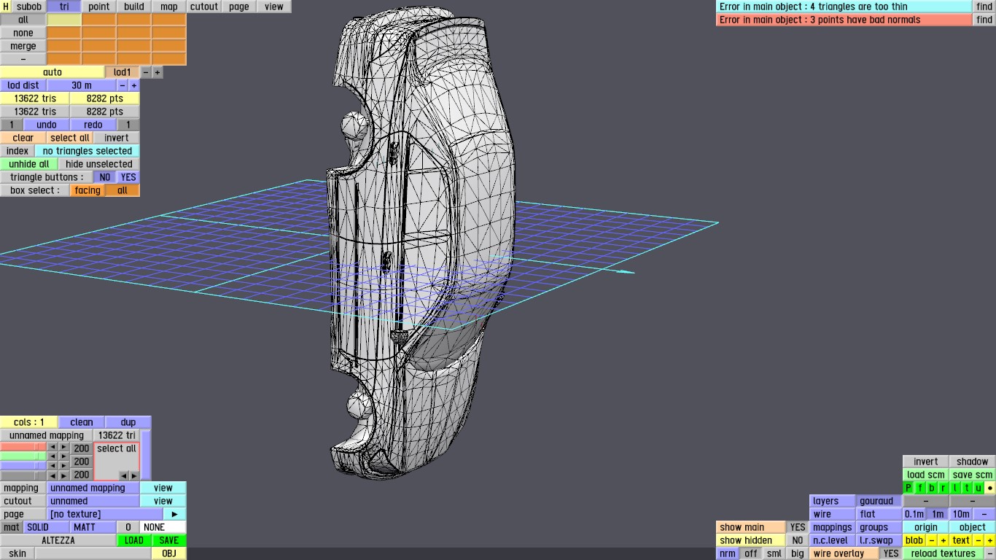Set triangle buttons to NO
The width and height of the screenshot is (996, 560).
(105, 177)
